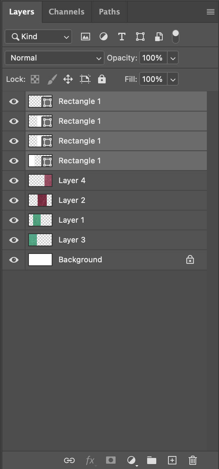Switch to the Paths tab

[109, 12]
